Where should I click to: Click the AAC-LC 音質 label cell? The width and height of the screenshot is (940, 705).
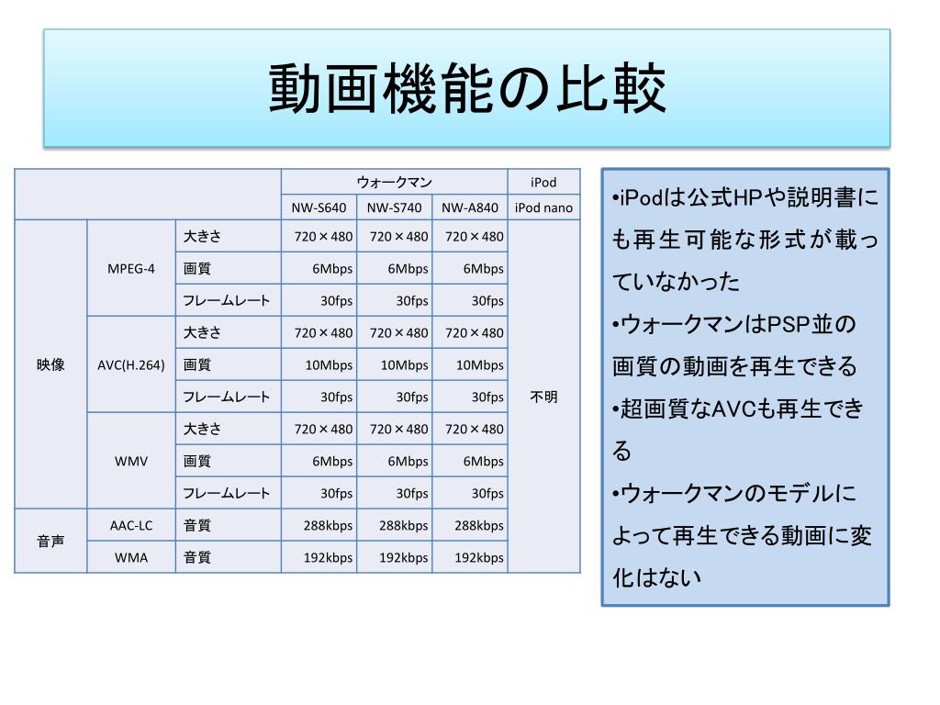229,525
